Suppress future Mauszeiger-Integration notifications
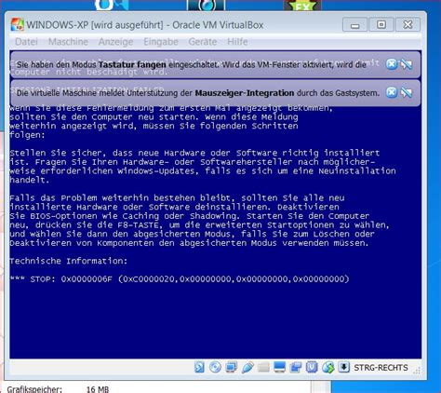This screenshot has height=393, width=441. tap(406, 92)
